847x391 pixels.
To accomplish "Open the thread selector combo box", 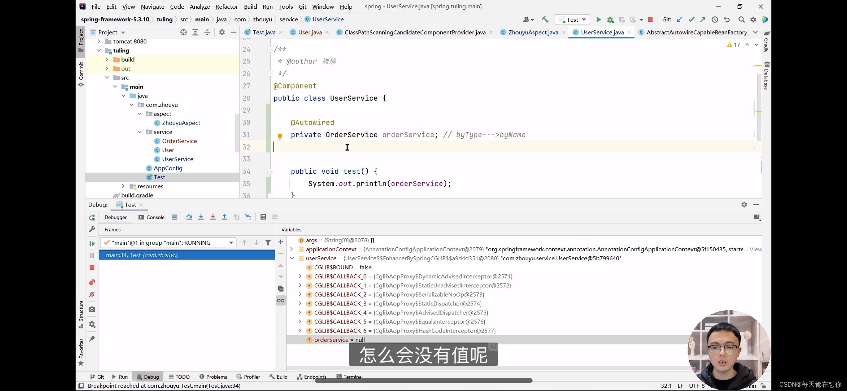I will 168,243.
